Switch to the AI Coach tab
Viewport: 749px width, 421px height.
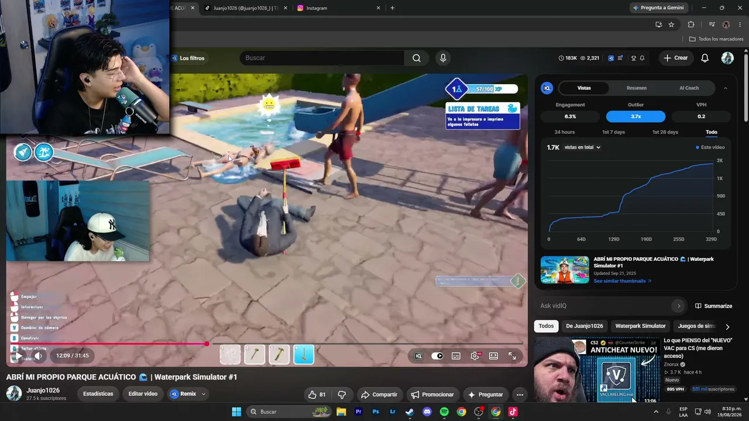(689, 88)
